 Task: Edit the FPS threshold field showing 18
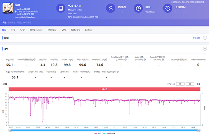click(x=180, y=84)
